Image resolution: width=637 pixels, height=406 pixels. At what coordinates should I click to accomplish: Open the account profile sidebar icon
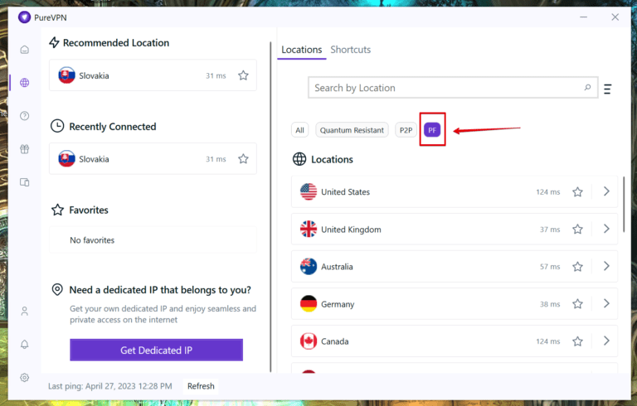(24, 312)
